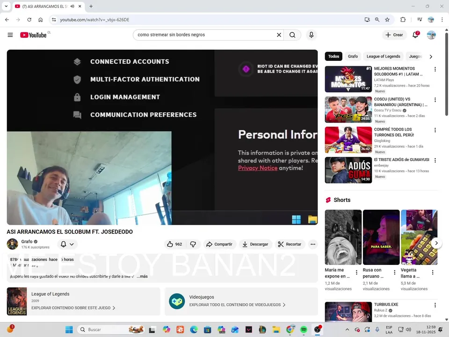Open the tab search dropdown arrow
Image resolution: width=449 pixels, height=337 pixels.
pyautogui.click(x=6, y=6)
